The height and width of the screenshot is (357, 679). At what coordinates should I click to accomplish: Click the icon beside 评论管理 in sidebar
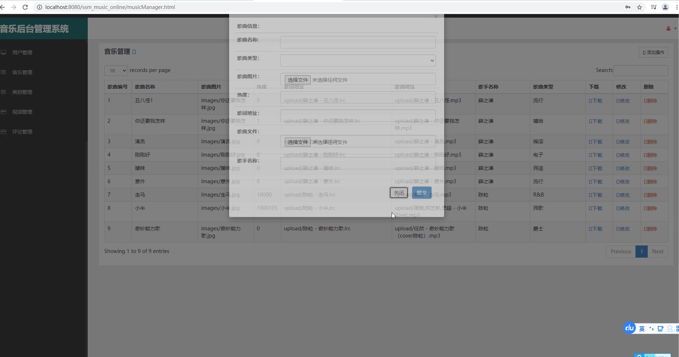click(4, 131)
